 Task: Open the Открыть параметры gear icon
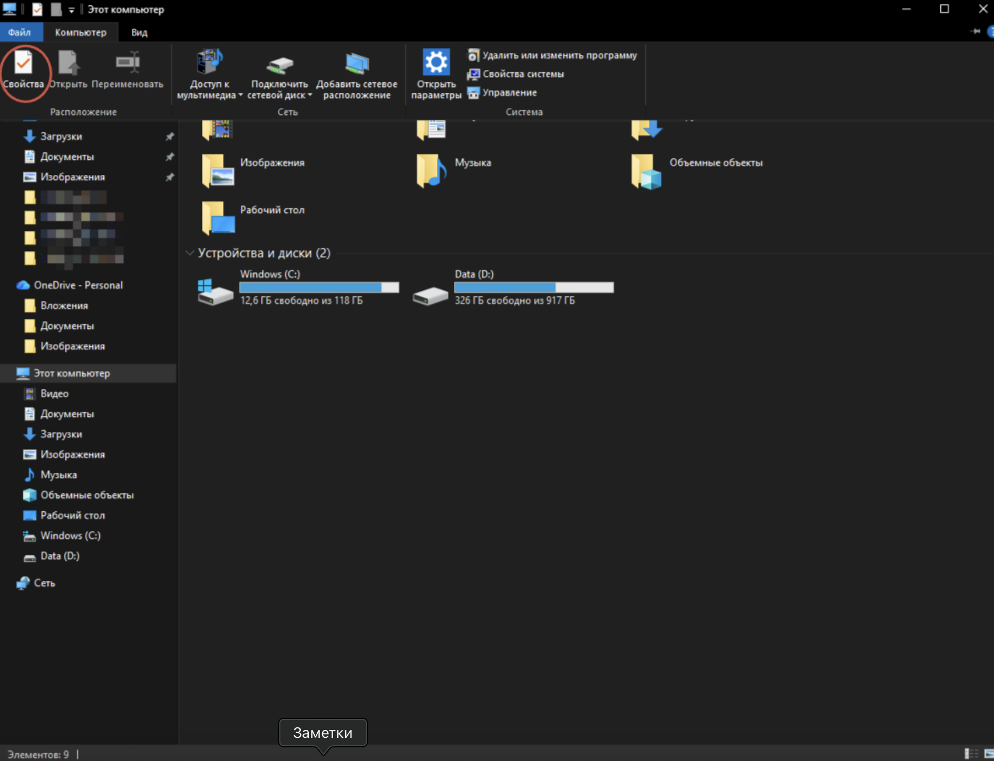(436, 63)
